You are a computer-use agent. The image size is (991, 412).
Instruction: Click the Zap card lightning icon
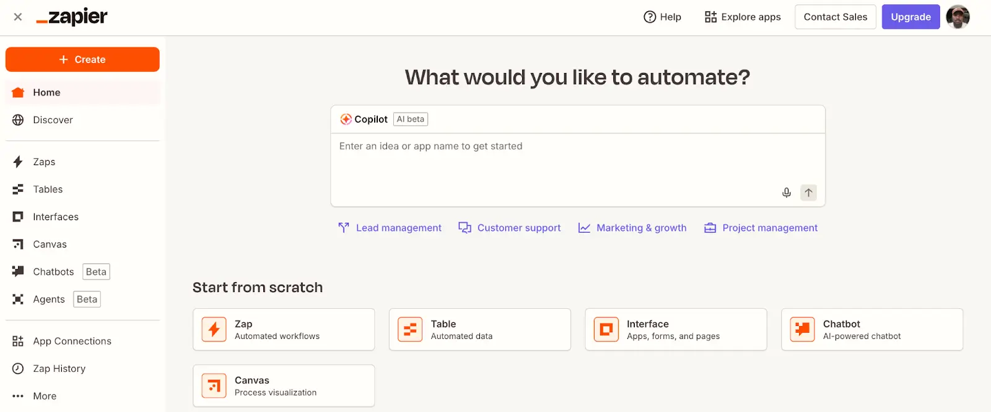coord(214,329)
